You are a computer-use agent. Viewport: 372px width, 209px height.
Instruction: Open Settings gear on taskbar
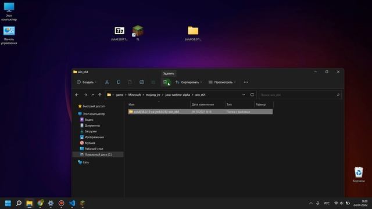(51, 203)
